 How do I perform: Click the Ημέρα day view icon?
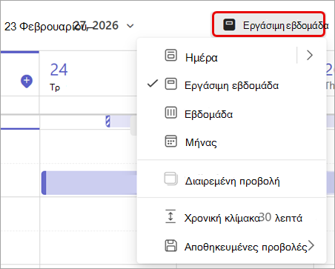[170, 55]
